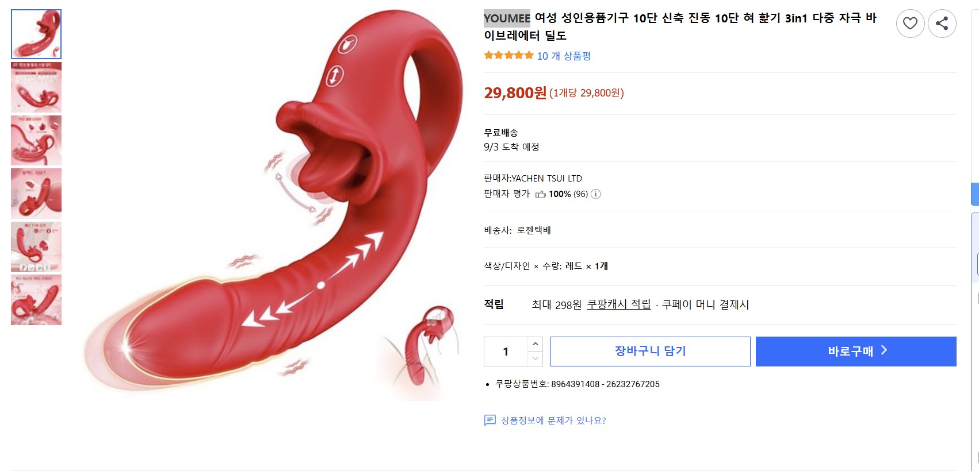This screenshot has height=471, width=979.
Task: Click the seller rating info icon
Action: (x=596, y=194)
